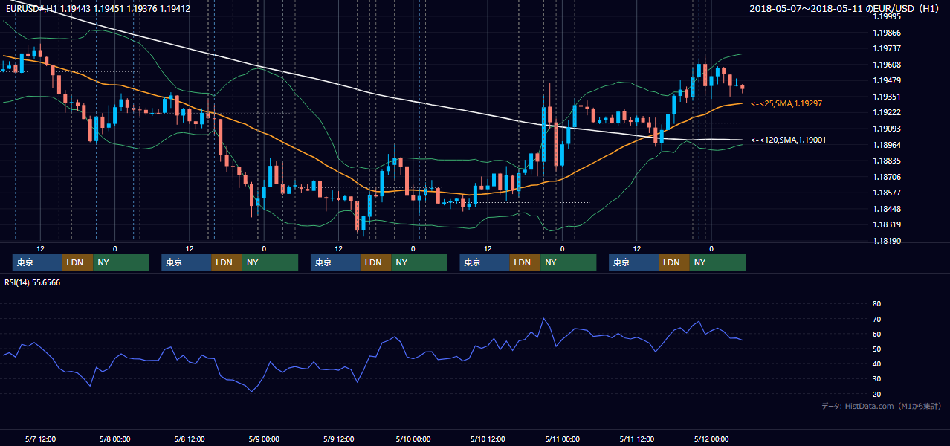Viewport: 950px width, 446px height.
Task: Select the 東京 session block above 5/11 12:00
Action: [x=634, y=262]
